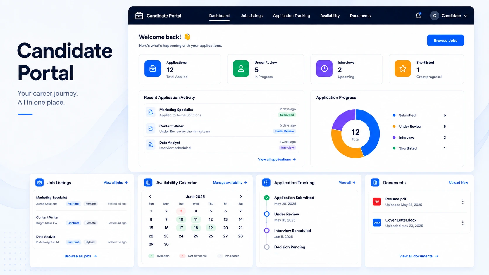489x275 pixels.
Task: Open the Resume.pdf options menu
Action: coord(463,202)
